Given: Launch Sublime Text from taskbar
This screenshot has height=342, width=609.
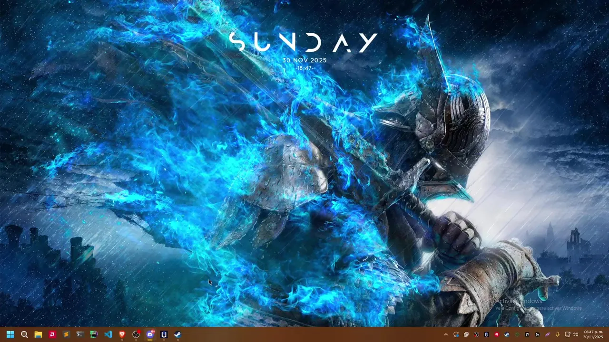Looking at the screenshot, I should tap(66, 334).
